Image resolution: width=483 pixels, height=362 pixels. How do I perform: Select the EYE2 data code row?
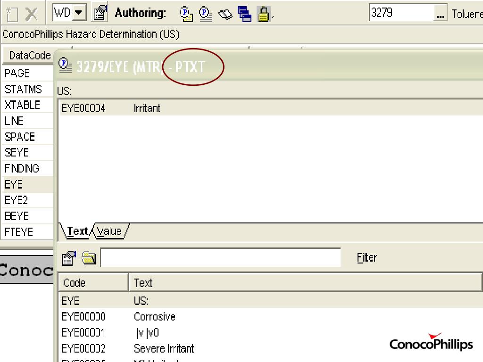pos(28,200)
